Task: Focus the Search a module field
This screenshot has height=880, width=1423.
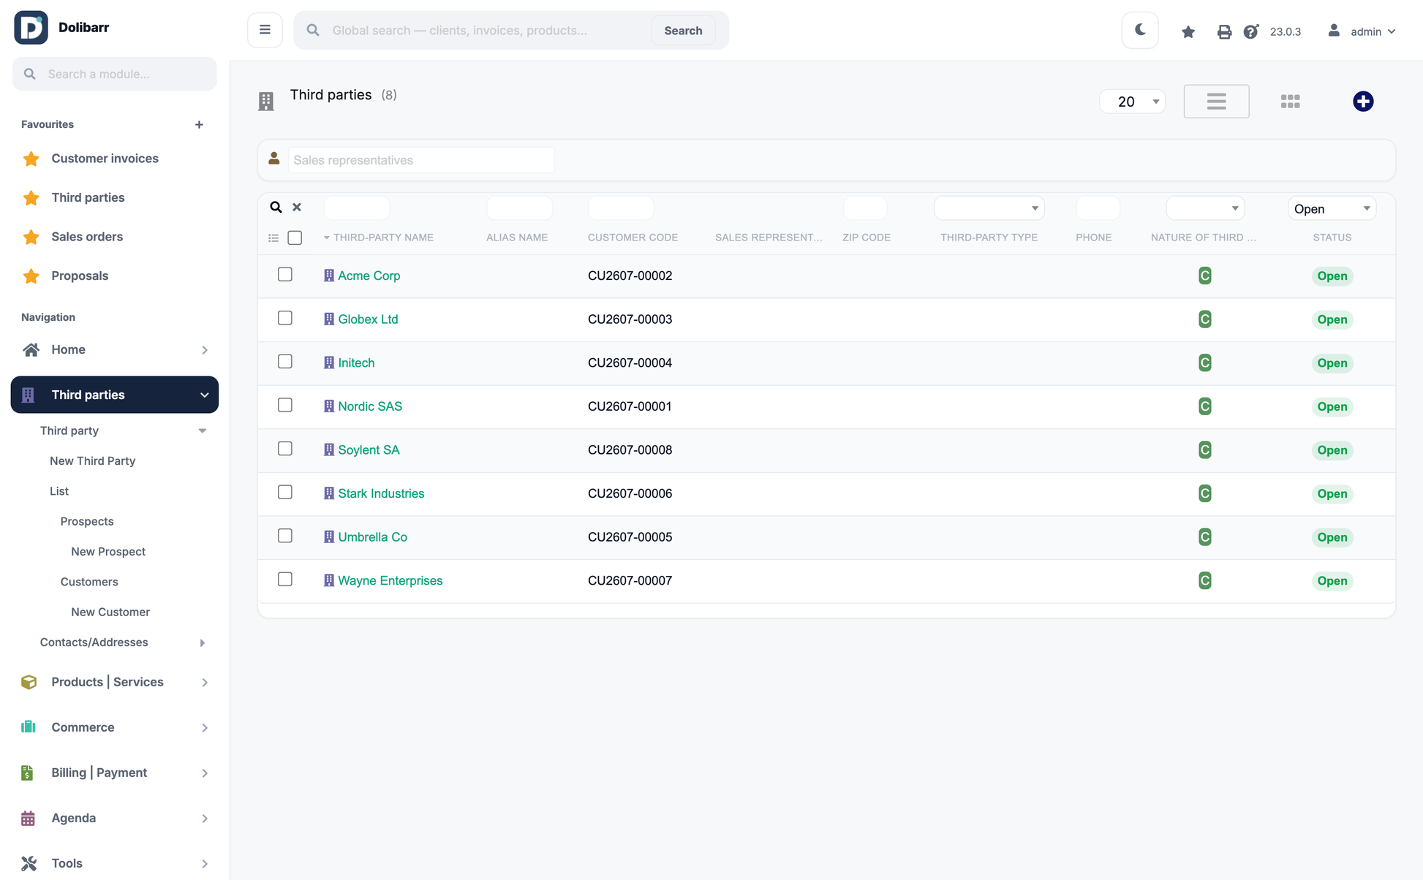Action: 115,74
